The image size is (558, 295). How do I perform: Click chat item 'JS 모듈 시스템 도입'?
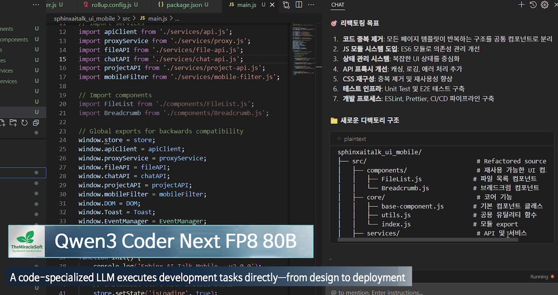click(x=370, y=49)
